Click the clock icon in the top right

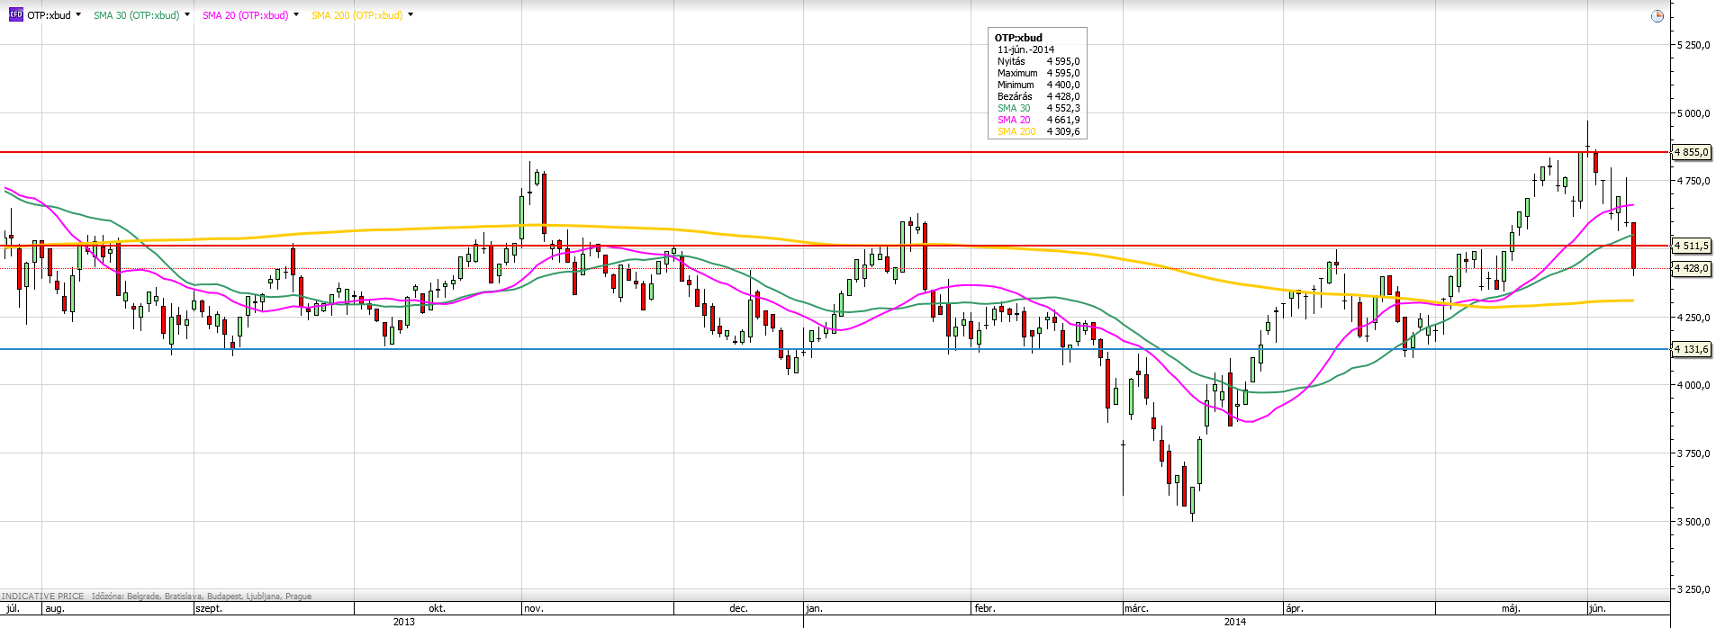(1657, 16)
